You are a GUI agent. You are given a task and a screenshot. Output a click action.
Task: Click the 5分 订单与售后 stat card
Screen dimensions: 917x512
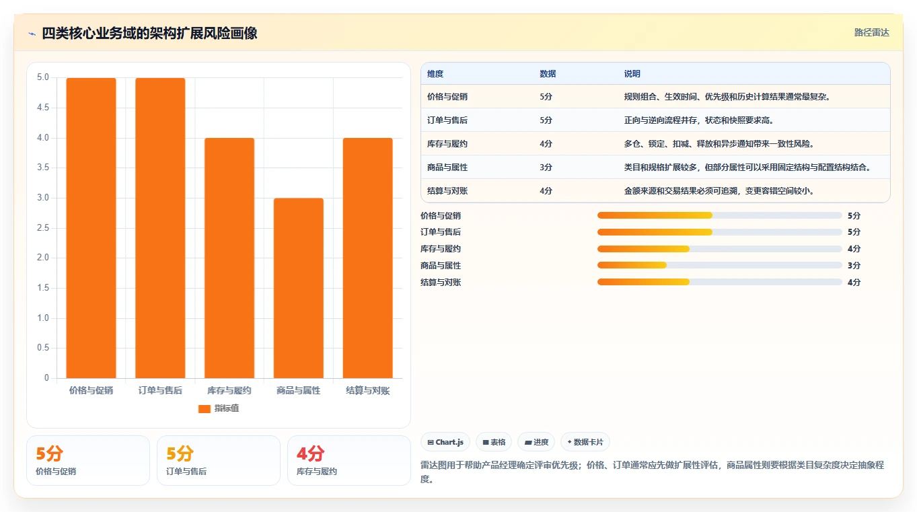(219, 460)
